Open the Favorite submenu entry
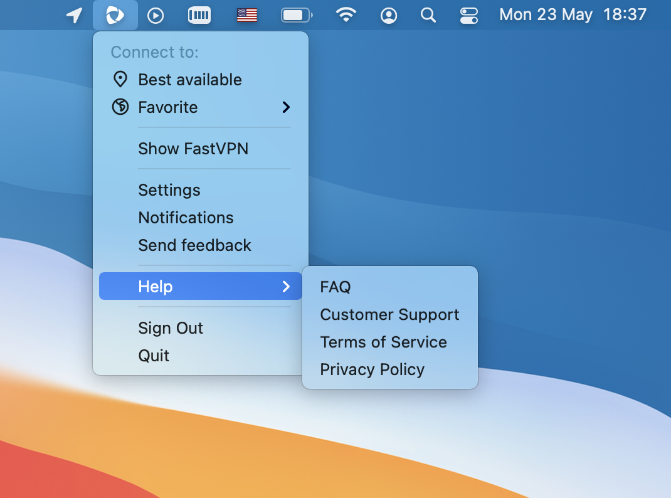The image size is (671, 498). pyautogui.click(x=200, y=107)
